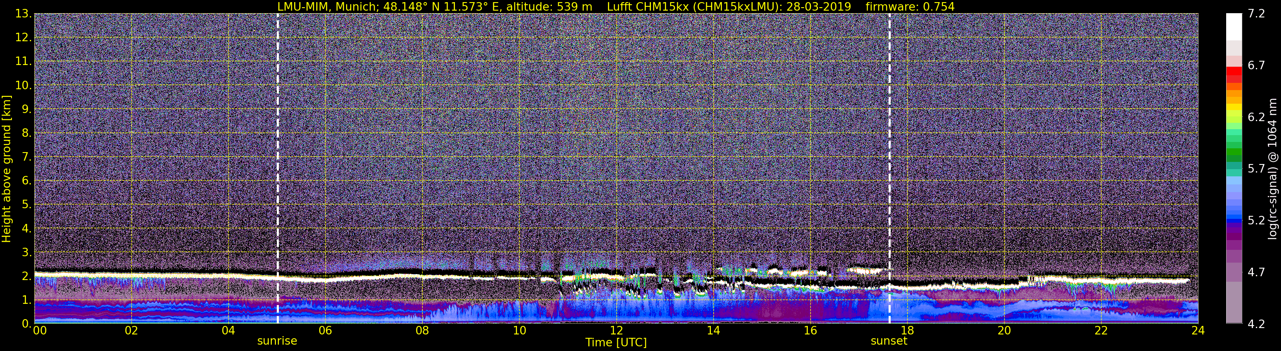Screen dimensions: 1281x351
Task: Click the '10' time tick label
Action: (x=519, y=331)
